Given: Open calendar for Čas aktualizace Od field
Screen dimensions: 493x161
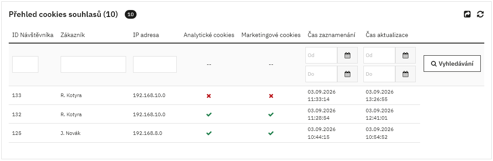Looking at the screenshot, I should click(x=406, y=56).
